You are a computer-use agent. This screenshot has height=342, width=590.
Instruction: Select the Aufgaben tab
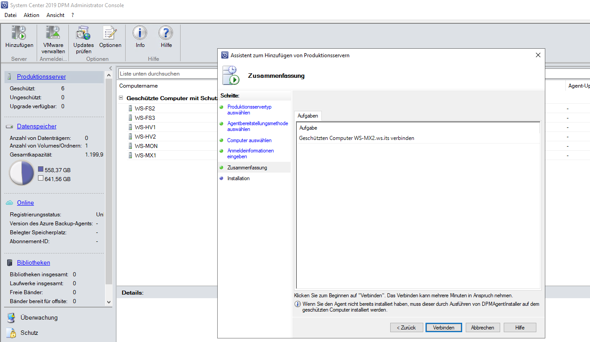(308, 116)
